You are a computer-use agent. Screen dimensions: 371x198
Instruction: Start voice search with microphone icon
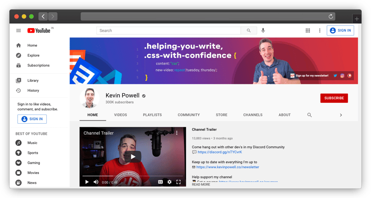[263, 30]
